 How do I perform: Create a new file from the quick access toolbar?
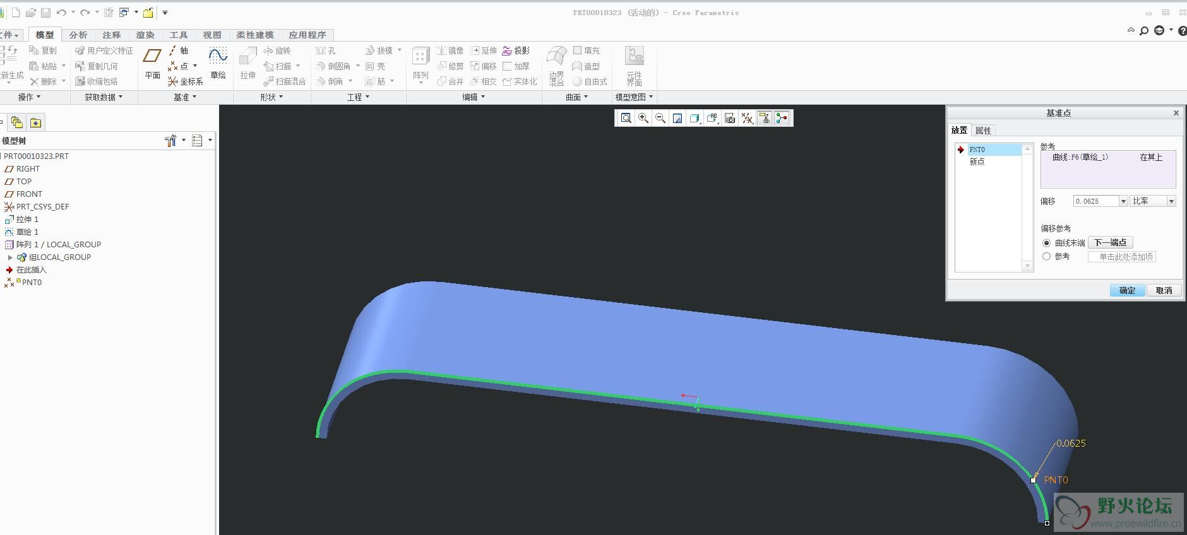click(x=16, y=13)
